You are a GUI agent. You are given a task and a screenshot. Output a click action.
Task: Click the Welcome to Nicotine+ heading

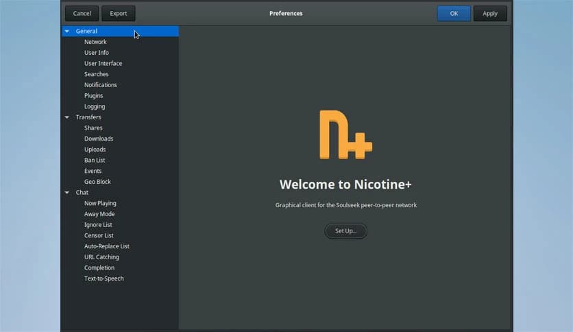[345, 185]
